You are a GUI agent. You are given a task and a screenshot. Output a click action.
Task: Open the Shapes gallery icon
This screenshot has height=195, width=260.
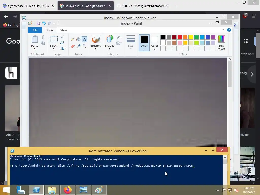pyautogui.click(x=109, y=39)
